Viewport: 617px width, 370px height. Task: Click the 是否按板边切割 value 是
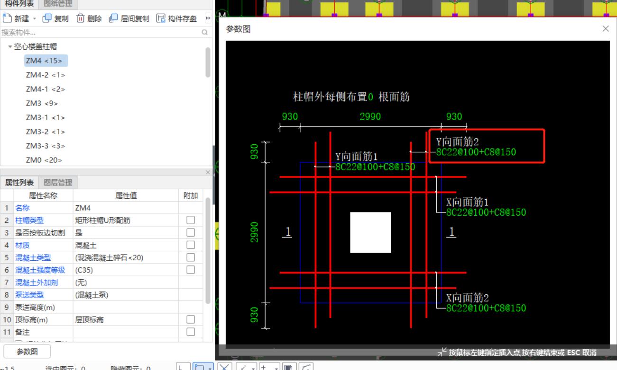126,232
